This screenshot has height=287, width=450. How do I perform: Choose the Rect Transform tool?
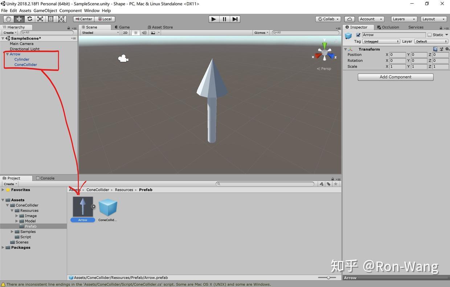50,19
